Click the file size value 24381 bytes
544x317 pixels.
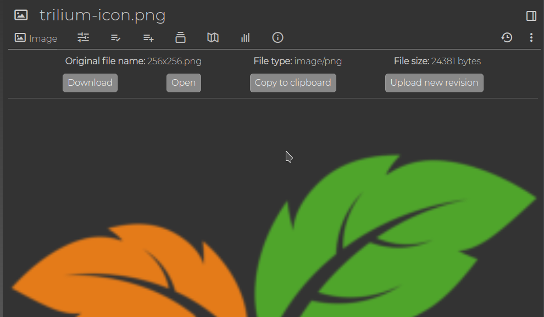(456, 62)
